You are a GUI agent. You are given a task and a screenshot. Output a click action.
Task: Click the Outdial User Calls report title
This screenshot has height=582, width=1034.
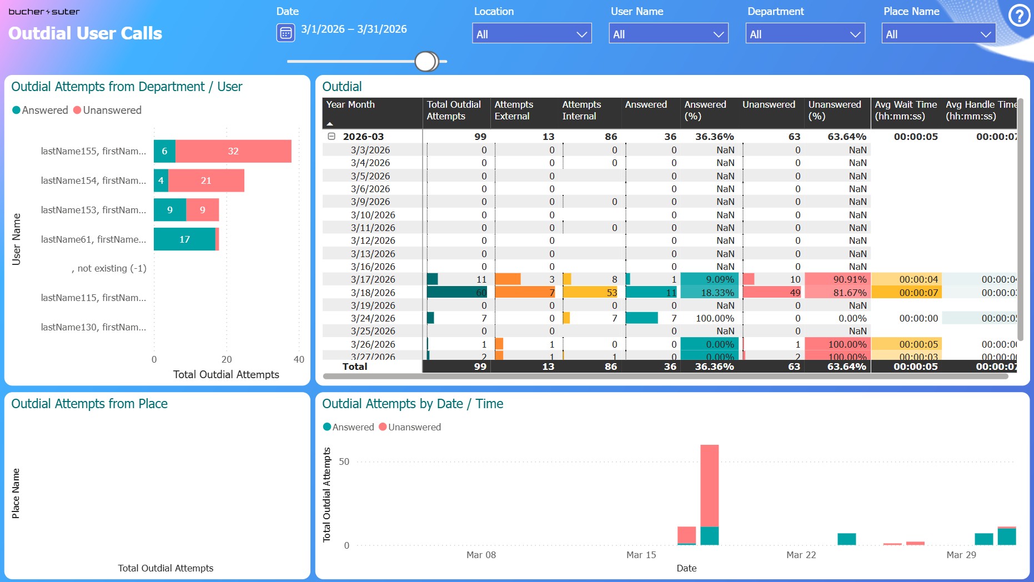coord(85,33)
